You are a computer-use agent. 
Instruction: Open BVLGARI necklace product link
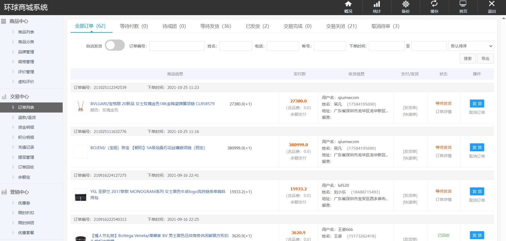tap(152, 104)
